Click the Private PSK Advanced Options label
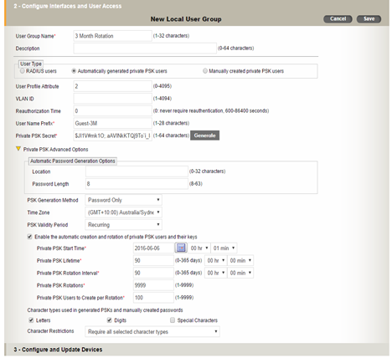 (55, 150)
